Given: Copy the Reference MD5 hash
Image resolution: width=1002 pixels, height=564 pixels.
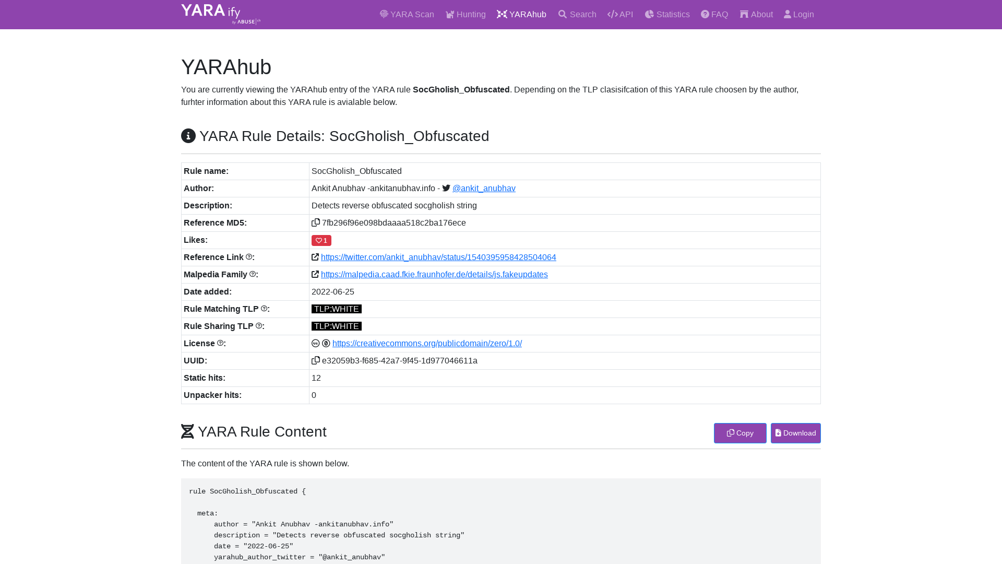Looking at the screenshot, I should point(316,222).
